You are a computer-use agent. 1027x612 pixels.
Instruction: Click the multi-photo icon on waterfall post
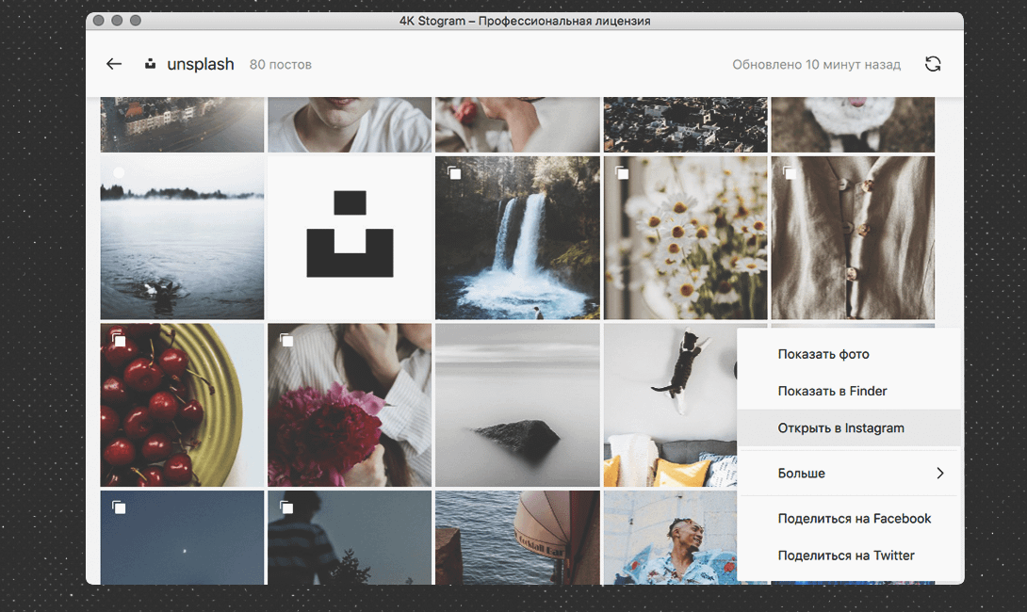[x=454, y=172]
